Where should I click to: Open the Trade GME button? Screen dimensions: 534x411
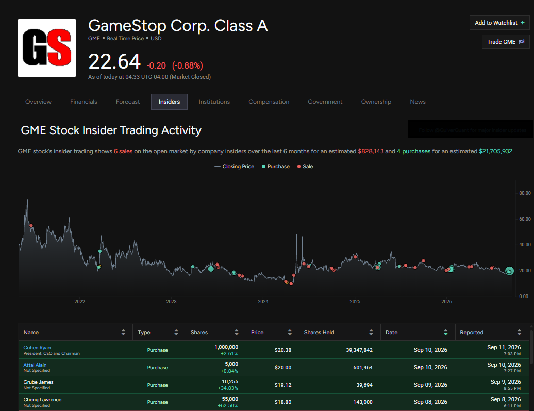[506, 42]
